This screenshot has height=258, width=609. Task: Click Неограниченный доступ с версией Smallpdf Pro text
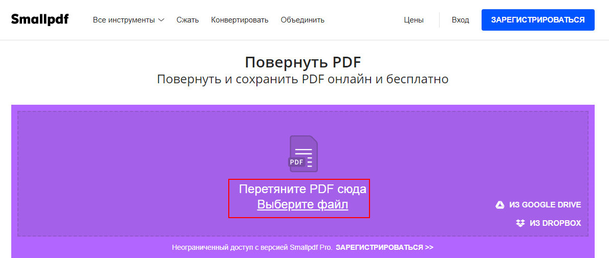pyautogui.click(x=252, y=247)
